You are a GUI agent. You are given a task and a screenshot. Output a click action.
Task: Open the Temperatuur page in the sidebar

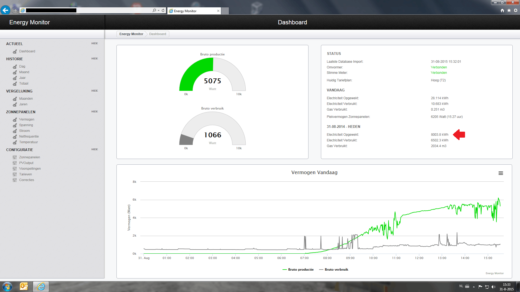(28, 142)
